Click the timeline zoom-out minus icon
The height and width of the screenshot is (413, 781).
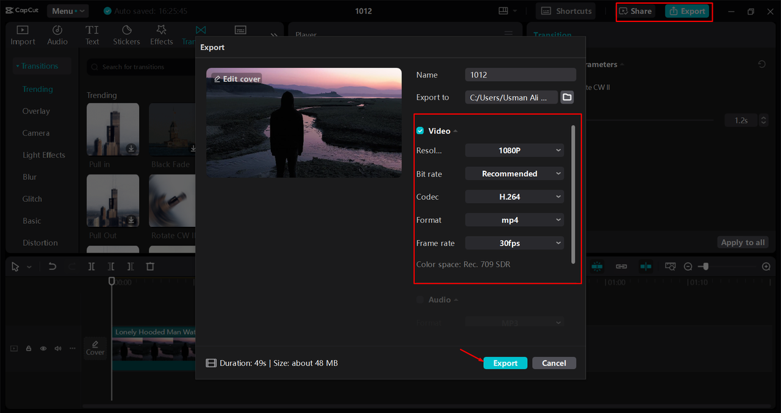pyautogui.click(x=688, y=267)
